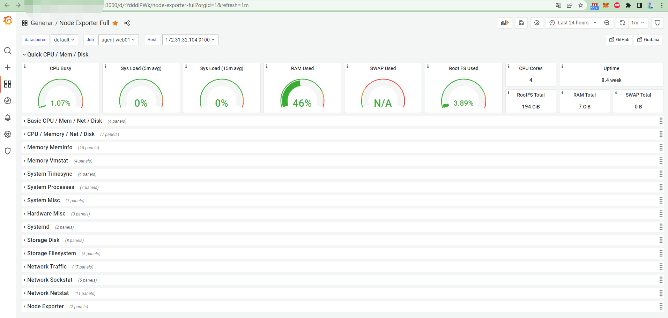Click the Share dashboard icon
This screenshot has width=668, height=318.
click(x=127, y=23)
